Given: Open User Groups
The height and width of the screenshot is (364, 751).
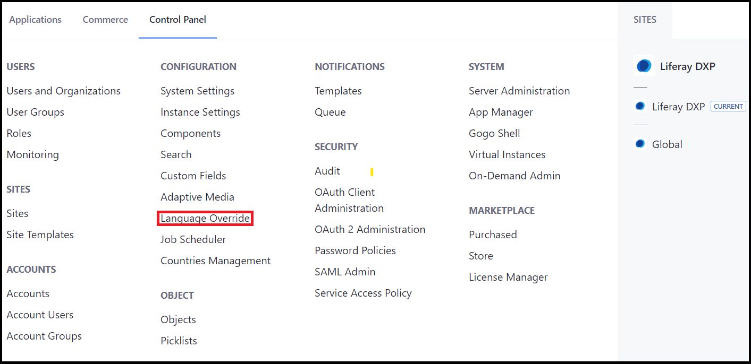Looking at the screenshot, I should (x=35, y=112).
